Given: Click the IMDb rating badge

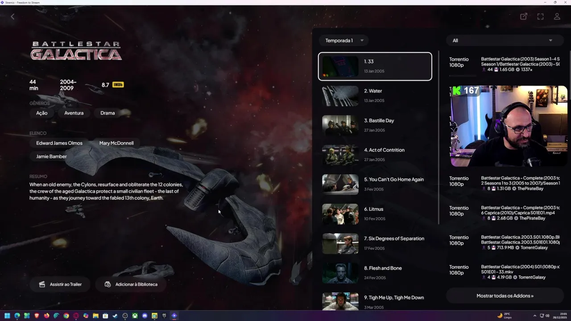Looking at the screenshot, I should tap(118, 85).
